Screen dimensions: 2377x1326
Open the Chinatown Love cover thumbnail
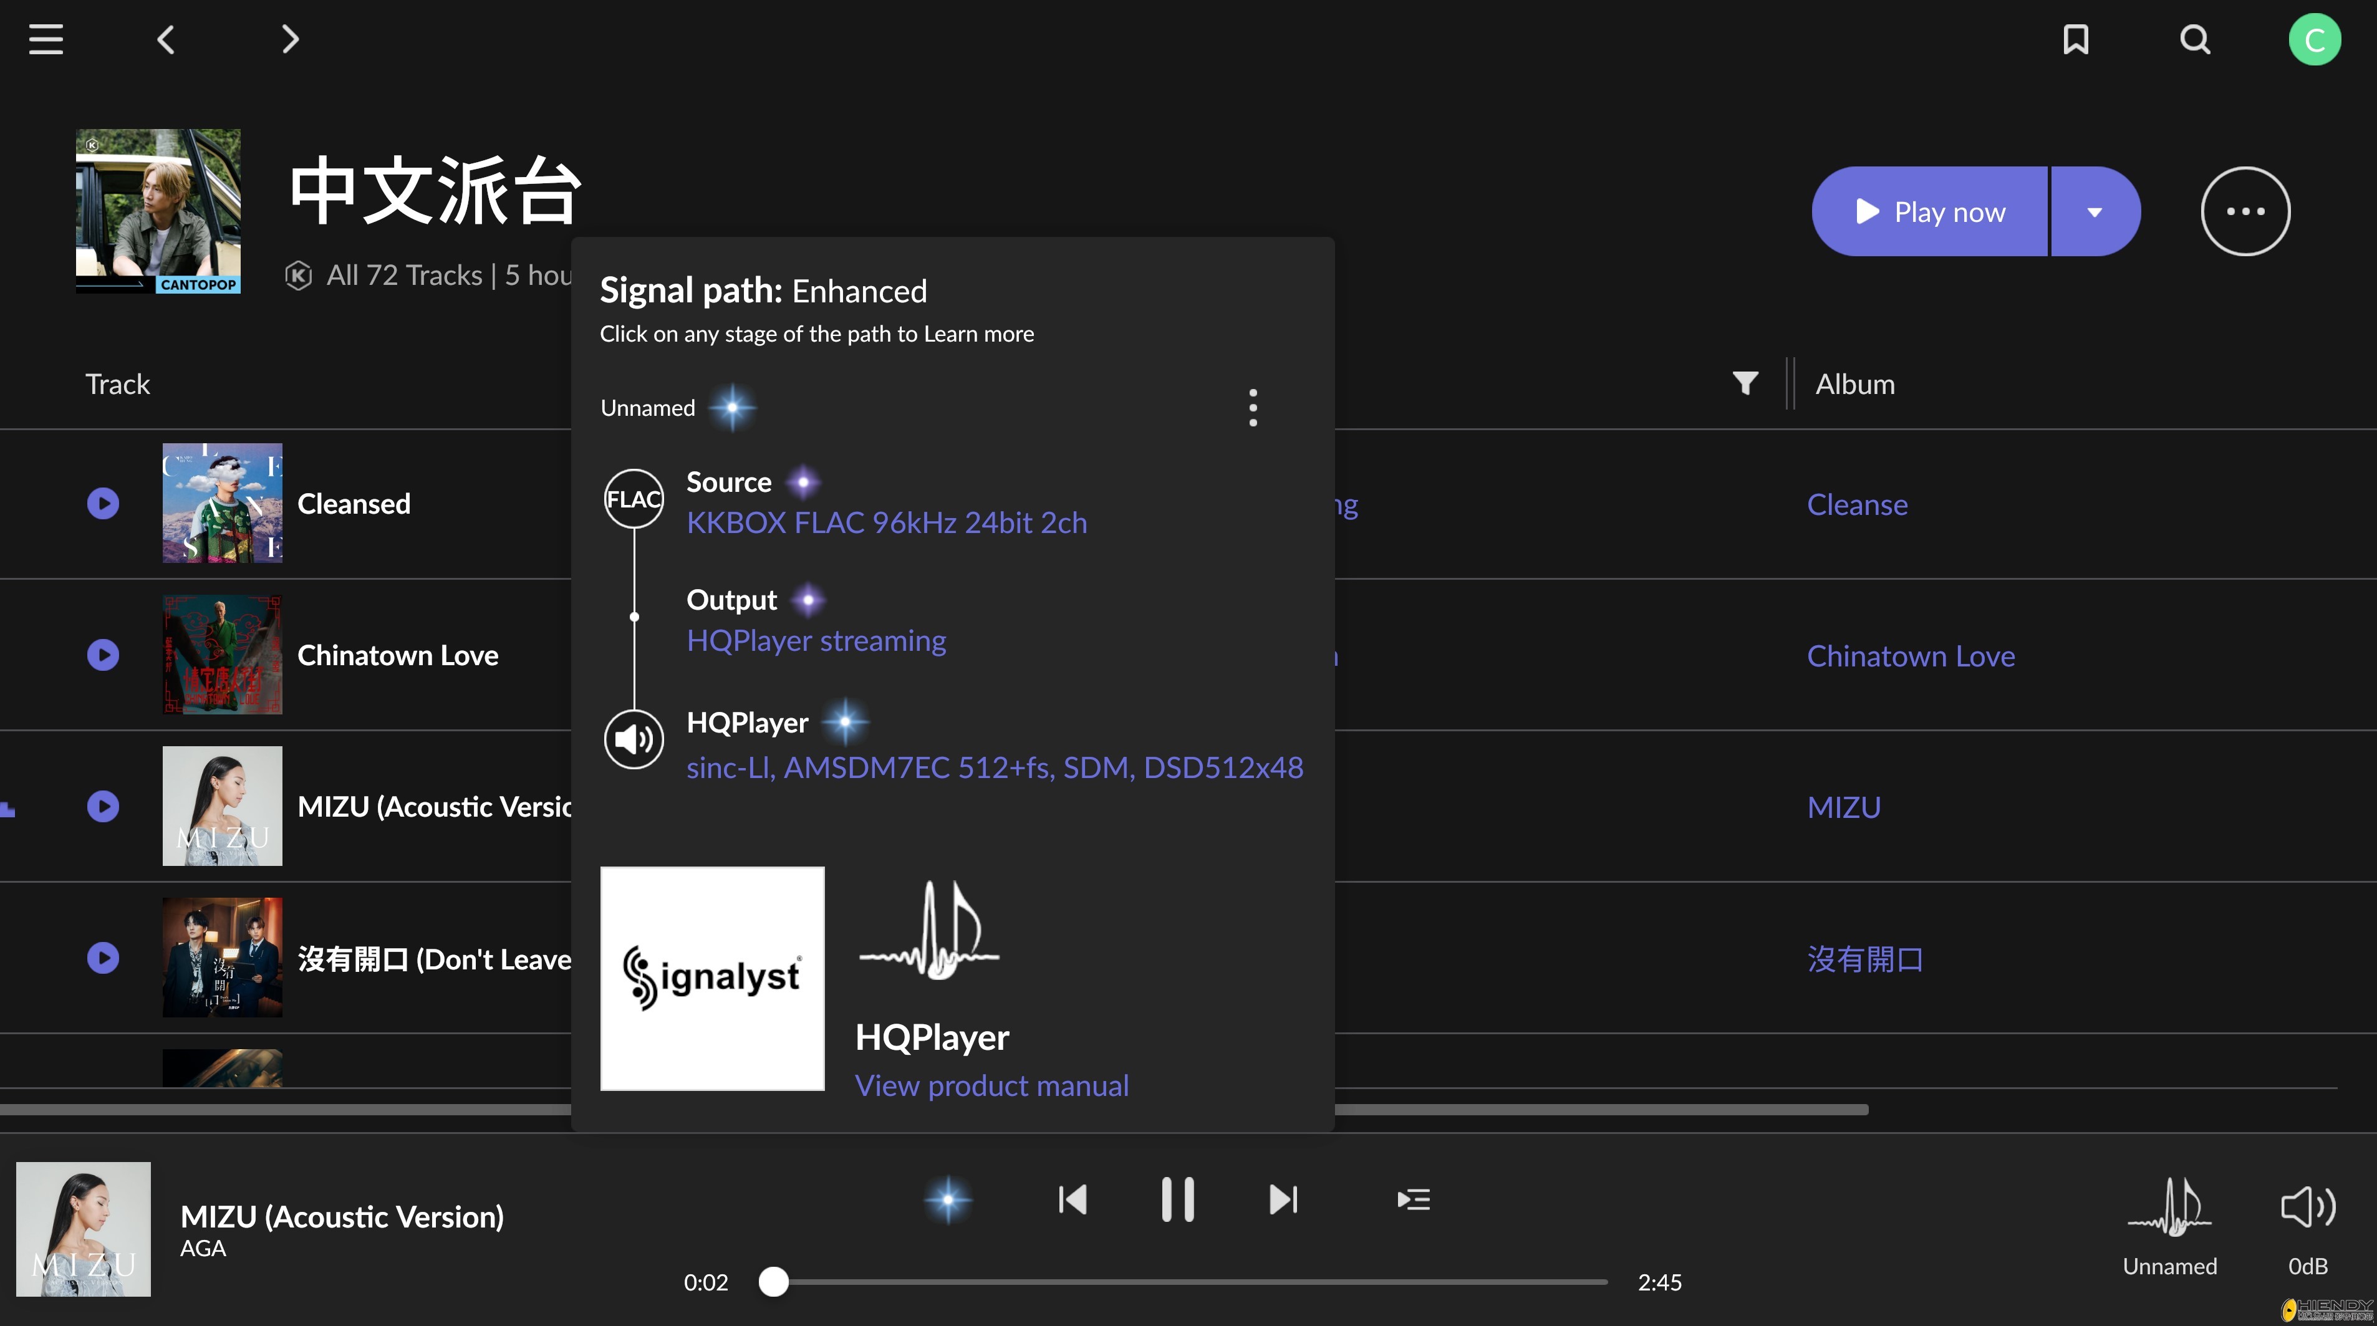(x=223, y=655)
